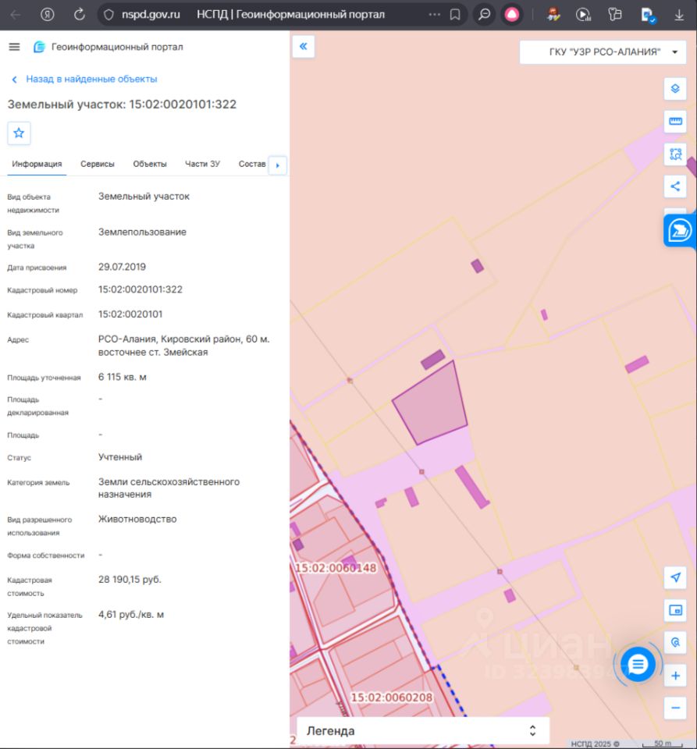Click the 15:02:0060148 map label
This screenshot has height=749, width=697.
336,568
